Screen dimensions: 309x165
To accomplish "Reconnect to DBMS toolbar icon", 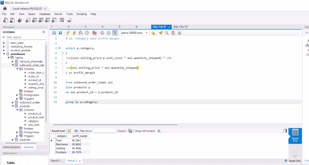I will tap(69, 20).
